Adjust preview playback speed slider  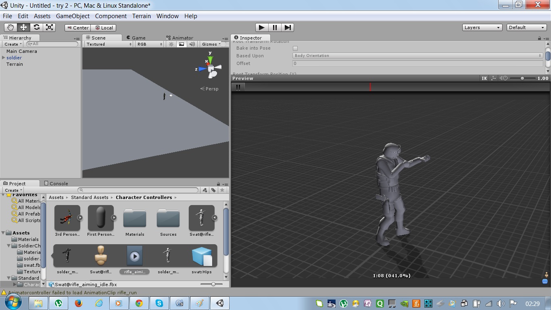coord(522,78)
